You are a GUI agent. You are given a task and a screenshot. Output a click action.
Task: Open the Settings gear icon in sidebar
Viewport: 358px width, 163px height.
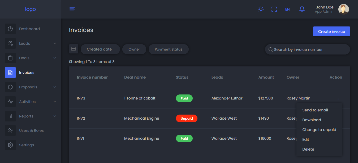click(x=10, y=145)
